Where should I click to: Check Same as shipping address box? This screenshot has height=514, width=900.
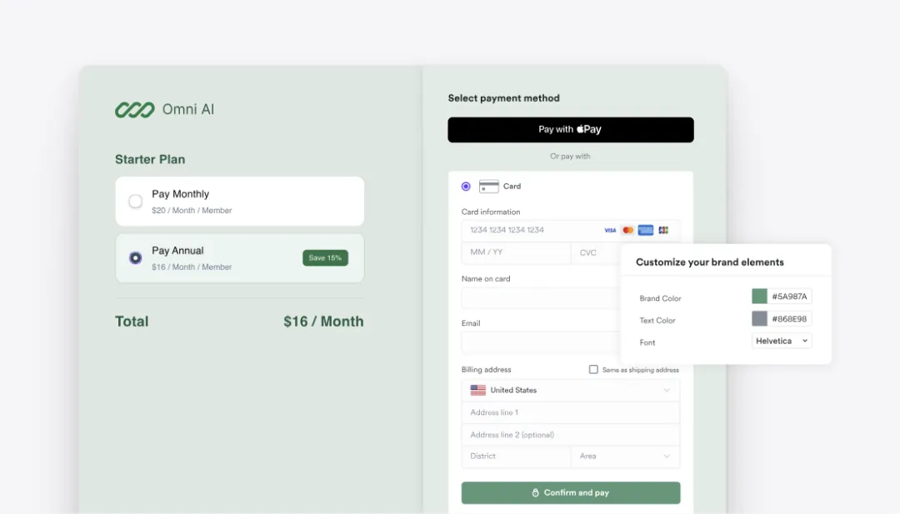[x=593, y=369]
